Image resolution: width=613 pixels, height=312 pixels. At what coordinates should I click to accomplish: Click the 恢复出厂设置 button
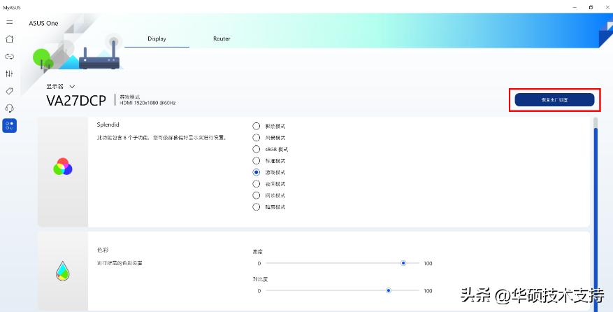tap(554, 100)
